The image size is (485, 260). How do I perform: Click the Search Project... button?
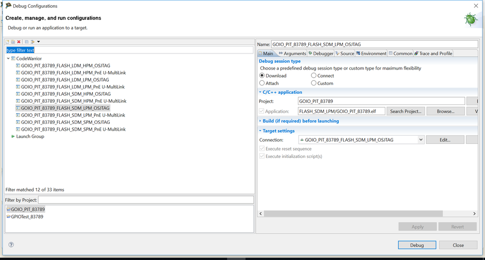pyautogui.click(x=405, y=111)
